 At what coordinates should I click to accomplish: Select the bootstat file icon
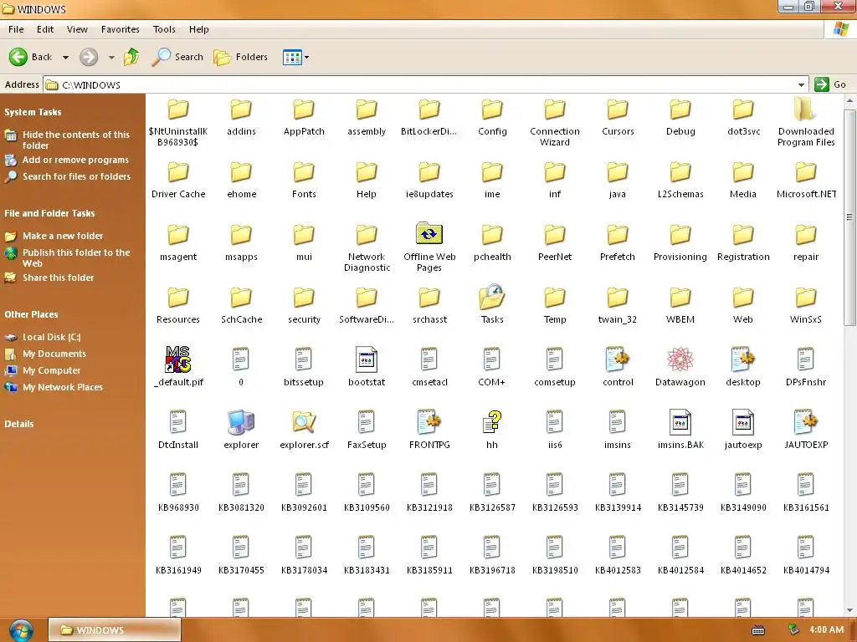pos(367,359)
